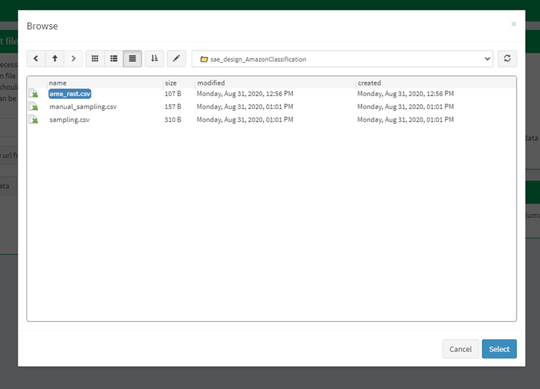Sort files by the size column
Viewport: 540px width, 389px height.
(171, 83)
